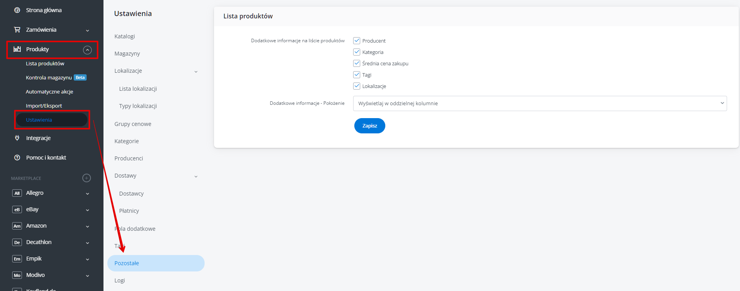
Task: Open the Dodatkowe informacje - Położenie dropdown
Action: point(540,103)
